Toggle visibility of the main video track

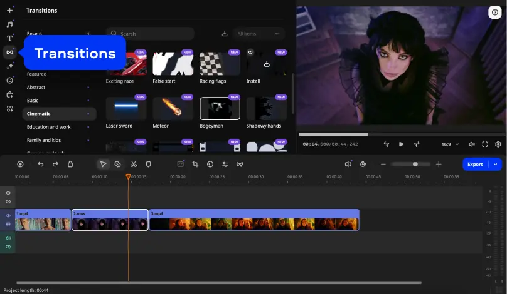pyautogui.click(x=8, y=215)
